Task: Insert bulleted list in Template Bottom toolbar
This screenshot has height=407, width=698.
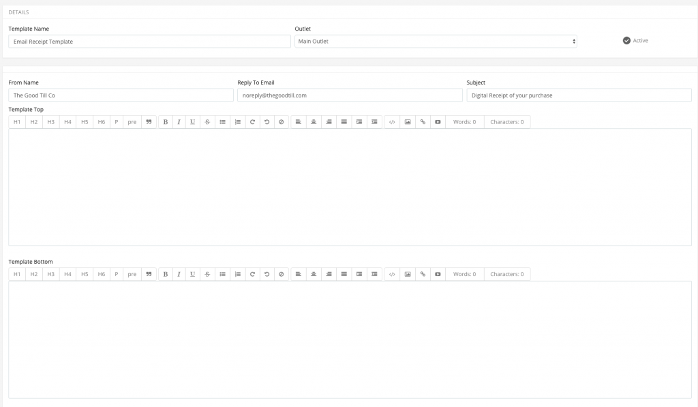Action: 222,274
